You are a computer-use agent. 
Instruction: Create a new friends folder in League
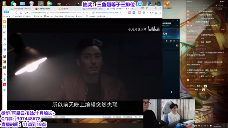(170, 41)
